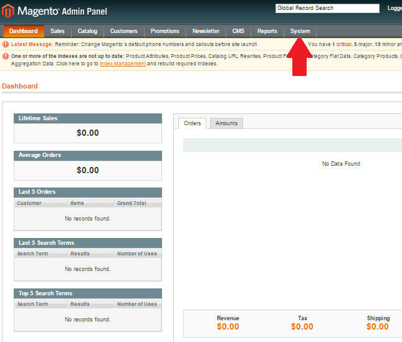Click the Lifetime Sales $0.00 value
Viewport: 402px width, 342px height.
88,133
